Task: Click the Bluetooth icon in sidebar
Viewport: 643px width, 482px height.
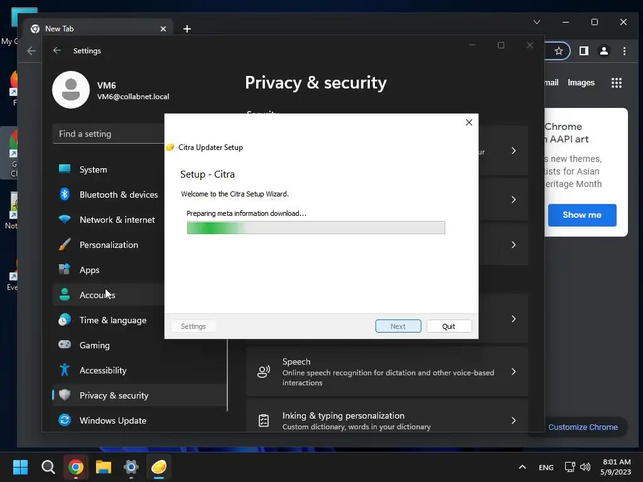Action: coord(65,194)
